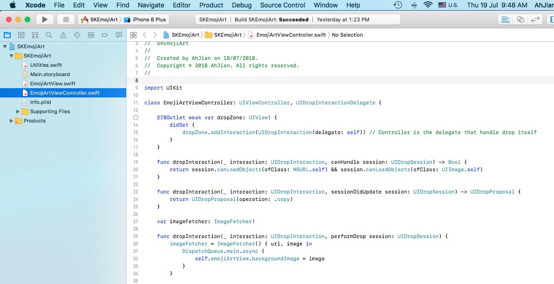This screenshot has height=284, width=554.
Task: Click EmojiArtViewController.swift in the jump bar
Action: pyautogui.click(x=291, y=35)
